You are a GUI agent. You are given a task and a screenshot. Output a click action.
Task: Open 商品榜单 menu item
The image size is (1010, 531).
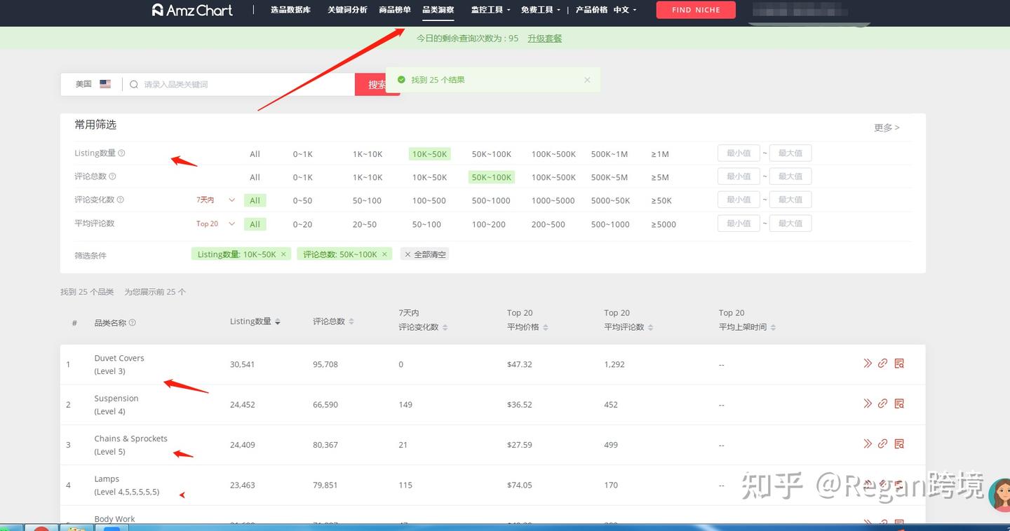click(x=395, y=10)
